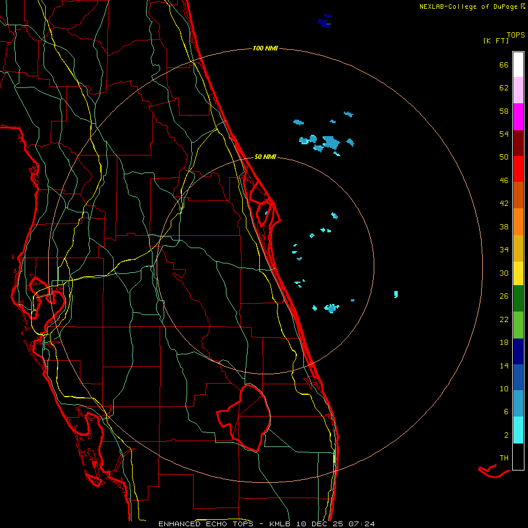This screenshot has width=528, height=528.
Task: Click the yellow legend swatch
Action: (518, 273)
